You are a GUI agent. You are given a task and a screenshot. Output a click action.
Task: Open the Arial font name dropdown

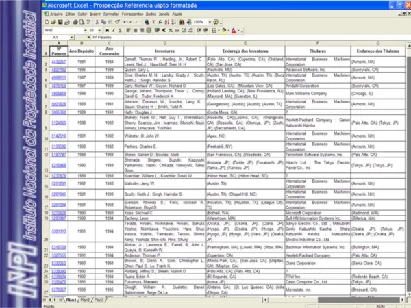click(x=85, y=31)
